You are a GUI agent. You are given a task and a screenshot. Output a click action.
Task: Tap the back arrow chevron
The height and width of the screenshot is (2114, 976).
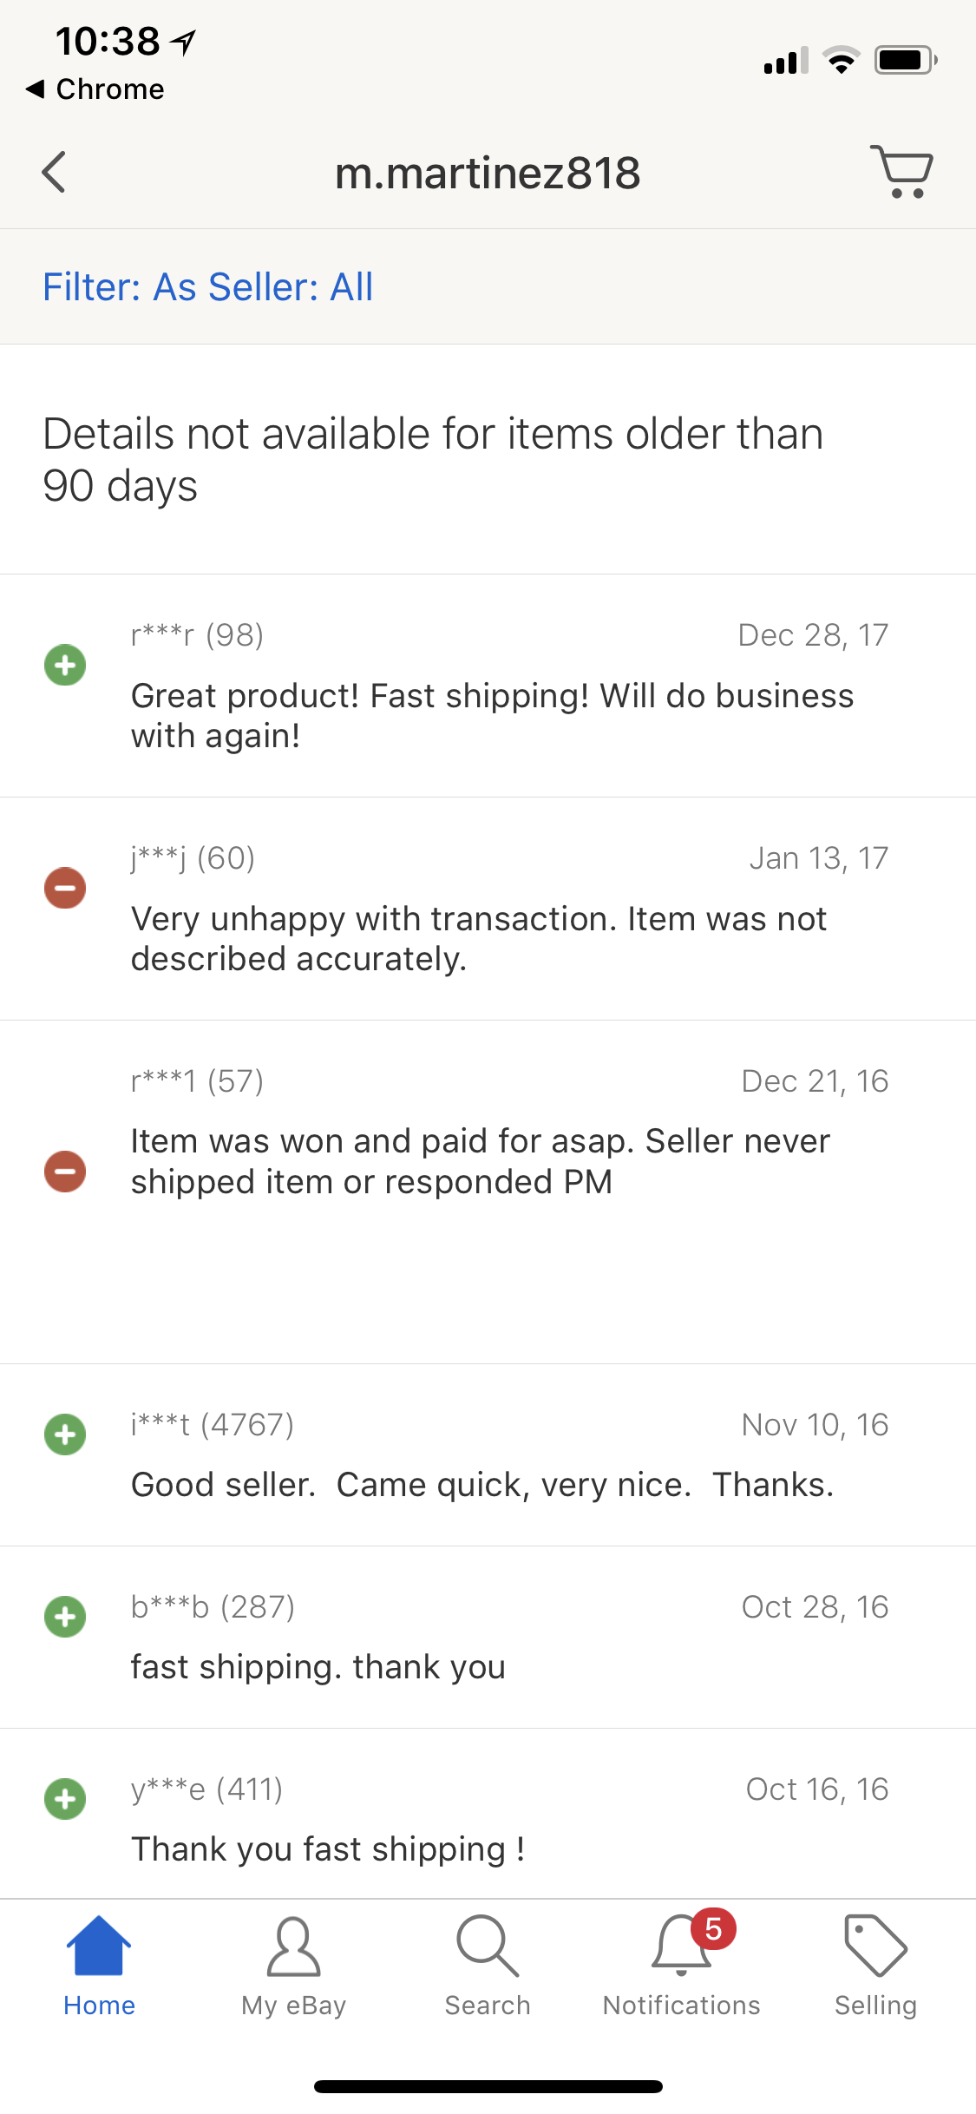[x=54, y=172]
